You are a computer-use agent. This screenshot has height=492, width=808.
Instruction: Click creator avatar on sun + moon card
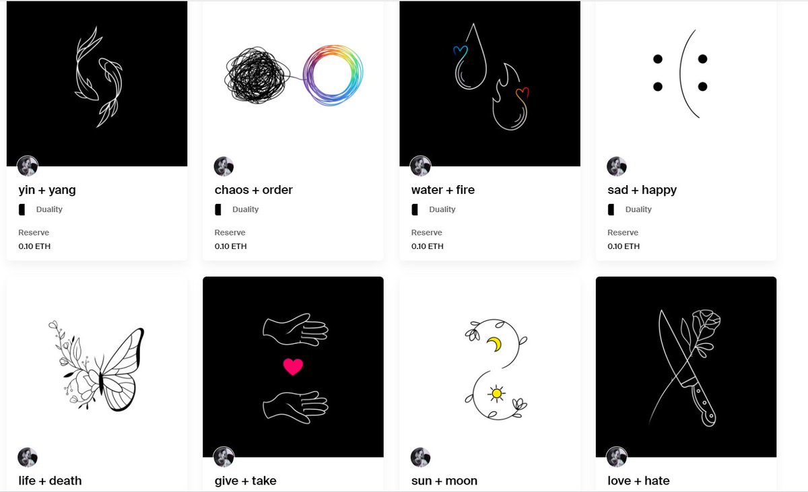421,457
